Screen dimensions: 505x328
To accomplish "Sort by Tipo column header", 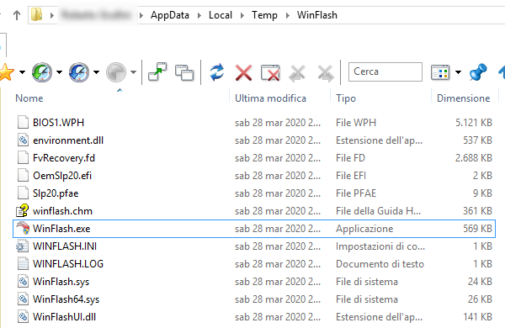I will 346,98.
